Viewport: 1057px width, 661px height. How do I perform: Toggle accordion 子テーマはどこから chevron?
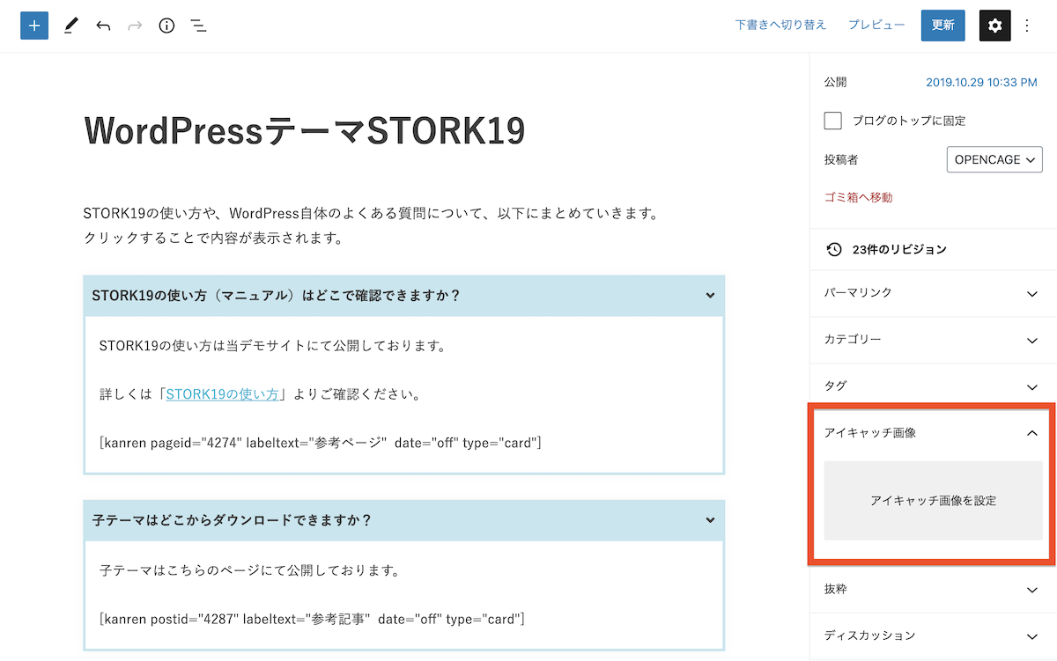point(710,520)
